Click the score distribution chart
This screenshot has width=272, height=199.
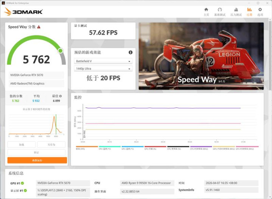pyautogui.click(x=36, y=125)
